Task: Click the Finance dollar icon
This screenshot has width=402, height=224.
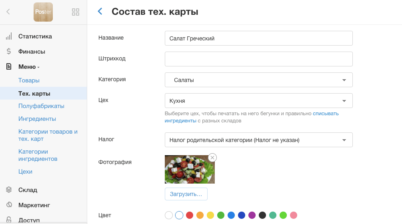Action: (9, 52)
